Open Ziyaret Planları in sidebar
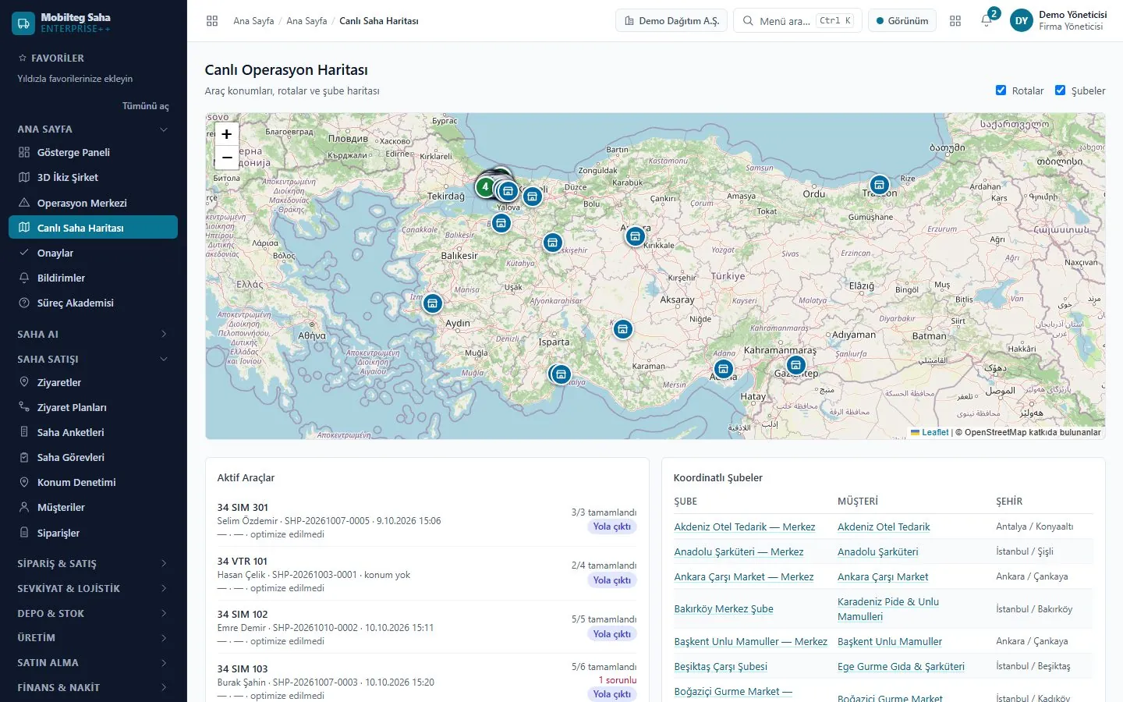Image resolution: width=1123 pixels, height=702 pixels. point(93,407)
